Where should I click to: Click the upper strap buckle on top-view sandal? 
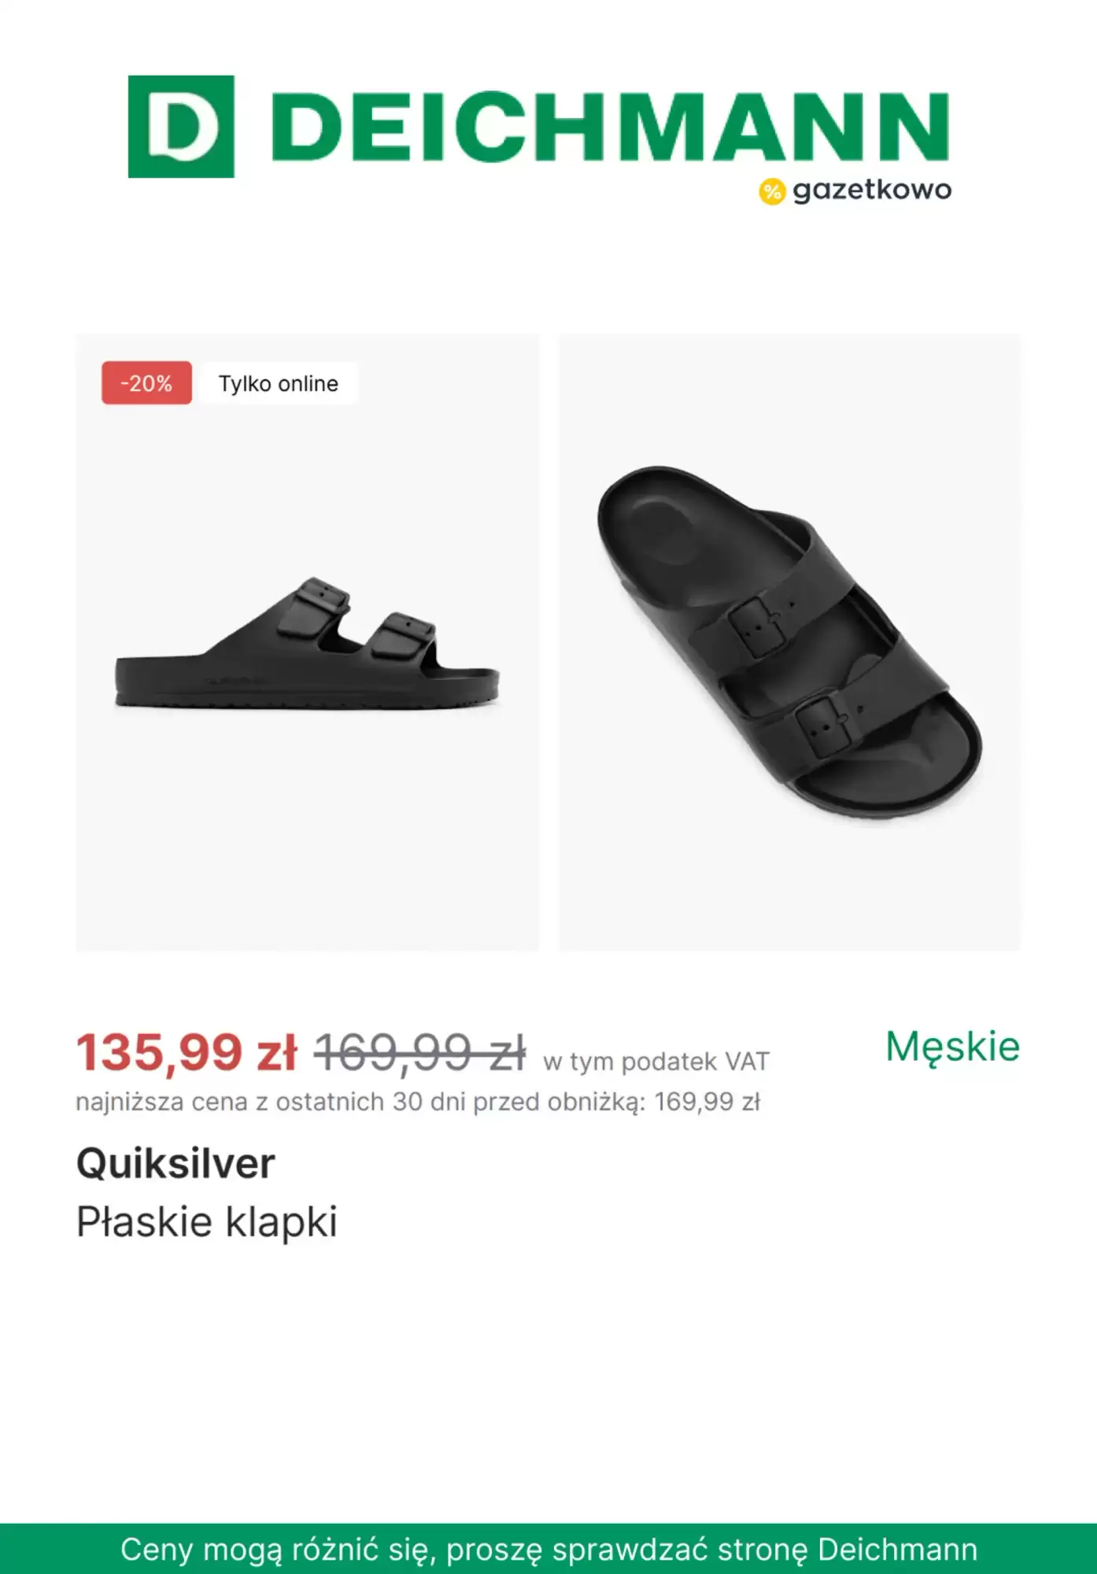click(757, 625)
